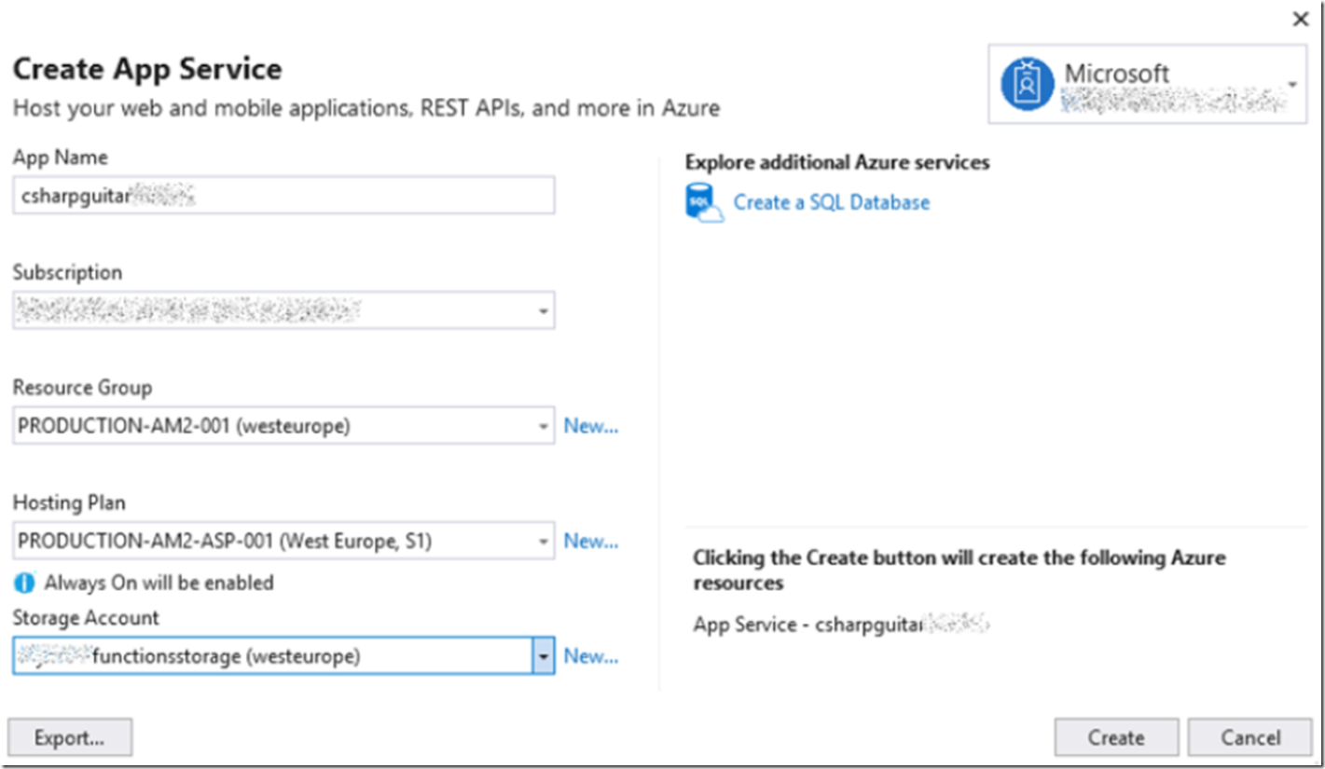Select PRODUCTION-AM2-001 (westeurope) combo box
This screenshot has width=1325, height=769.
[x=283, y=426]
